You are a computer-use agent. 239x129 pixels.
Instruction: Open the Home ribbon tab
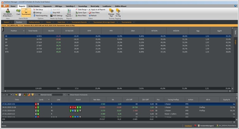click(x=13, y=6)
